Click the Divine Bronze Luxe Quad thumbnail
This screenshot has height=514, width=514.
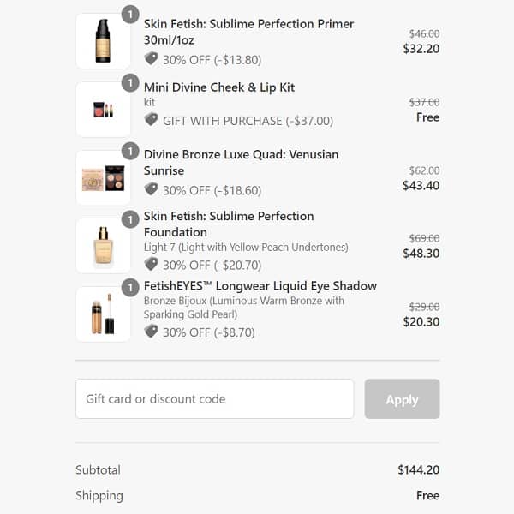pyautogui.click(x=104, y=177)
